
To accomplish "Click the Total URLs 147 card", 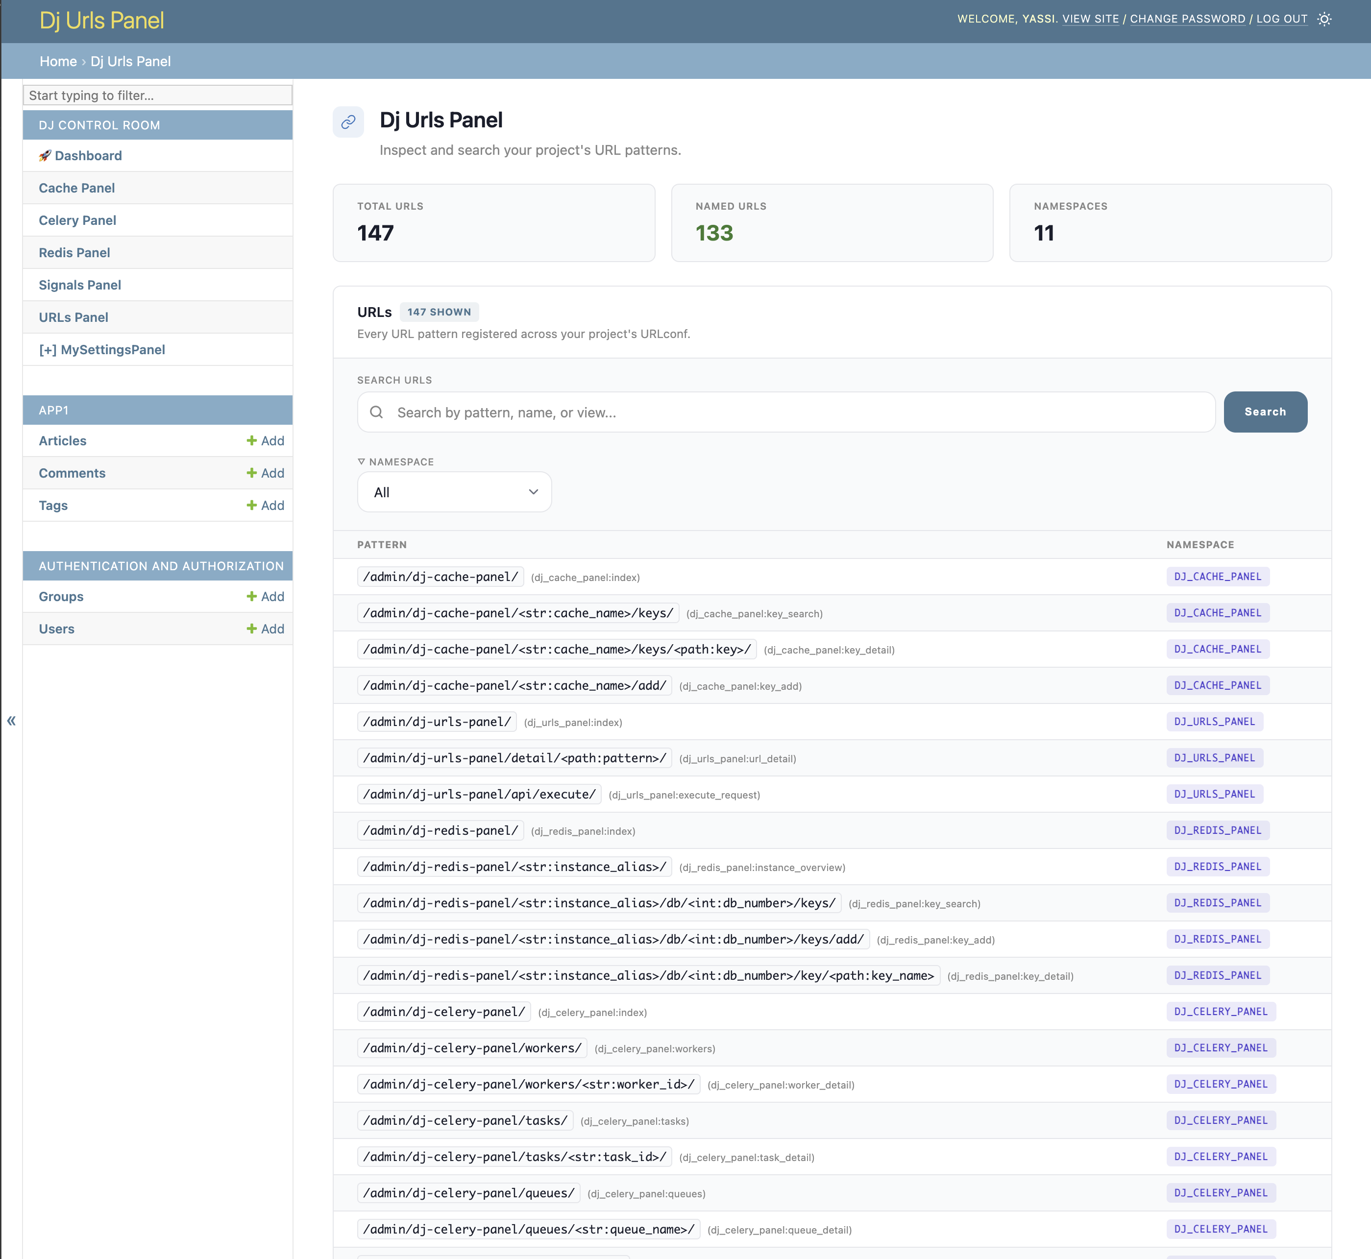I will pyautogui.click(x=494, y=223).
